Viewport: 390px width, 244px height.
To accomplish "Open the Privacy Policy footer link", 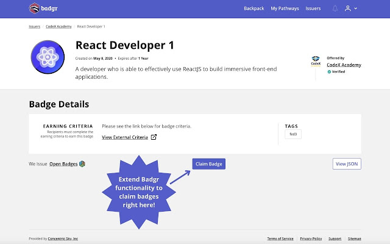I will pos(311,239).
